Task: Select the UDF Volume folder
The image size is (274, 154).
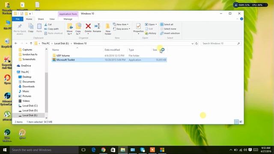Action: coord(63,56)
